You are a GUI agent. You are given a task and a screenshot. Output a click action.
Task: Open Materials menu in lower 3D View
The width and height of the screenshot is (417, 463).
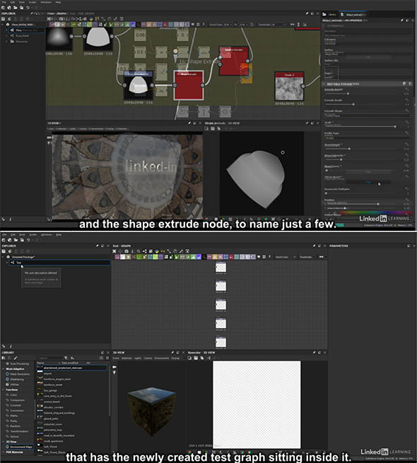127,358
